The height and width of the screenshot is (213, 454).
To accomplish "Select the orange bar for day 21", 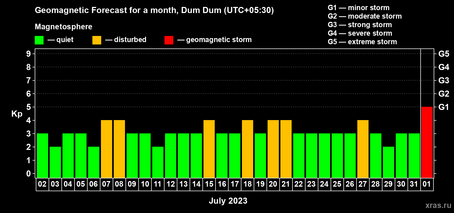I will pos(286,149).
